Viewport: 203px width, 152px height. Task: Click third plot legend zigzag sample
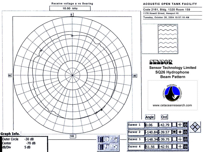(x=168, y=34)
